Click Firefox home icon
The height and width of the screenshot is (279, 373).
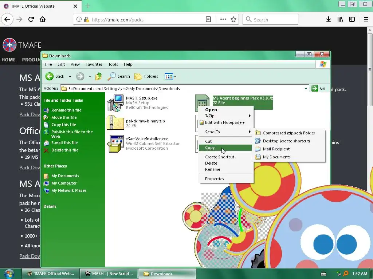(x=43, y=19)
